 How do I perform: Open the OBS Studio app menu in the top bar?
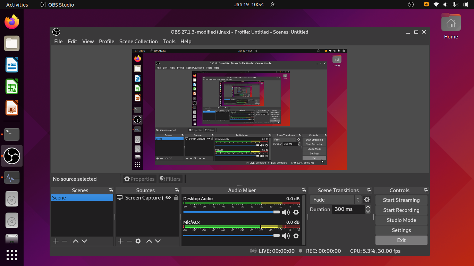57,5
